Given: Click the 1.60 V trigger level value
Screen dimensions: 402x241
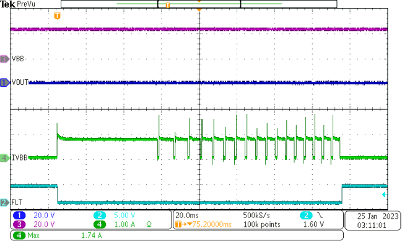Looking at the screenshot, I should point(313,225).
